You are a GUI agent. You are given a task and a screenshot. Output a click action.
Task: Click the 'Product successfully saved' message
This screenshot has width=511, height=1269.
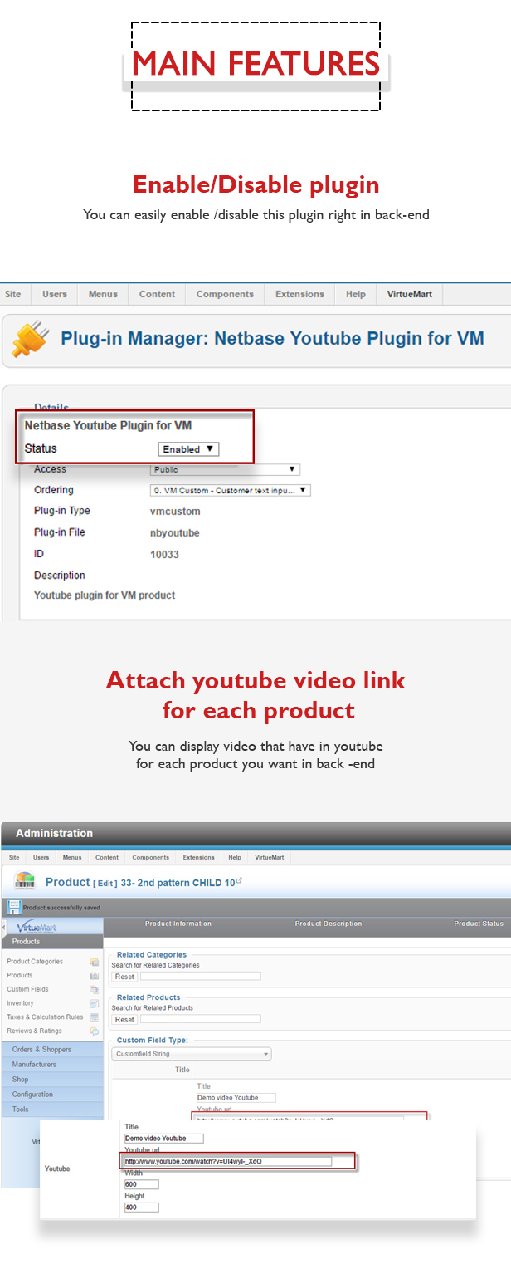[61, 909]
